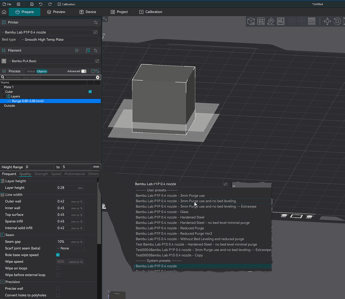Click edit icon in preset popup header
345x299 pixels.
tap(225, 184)
